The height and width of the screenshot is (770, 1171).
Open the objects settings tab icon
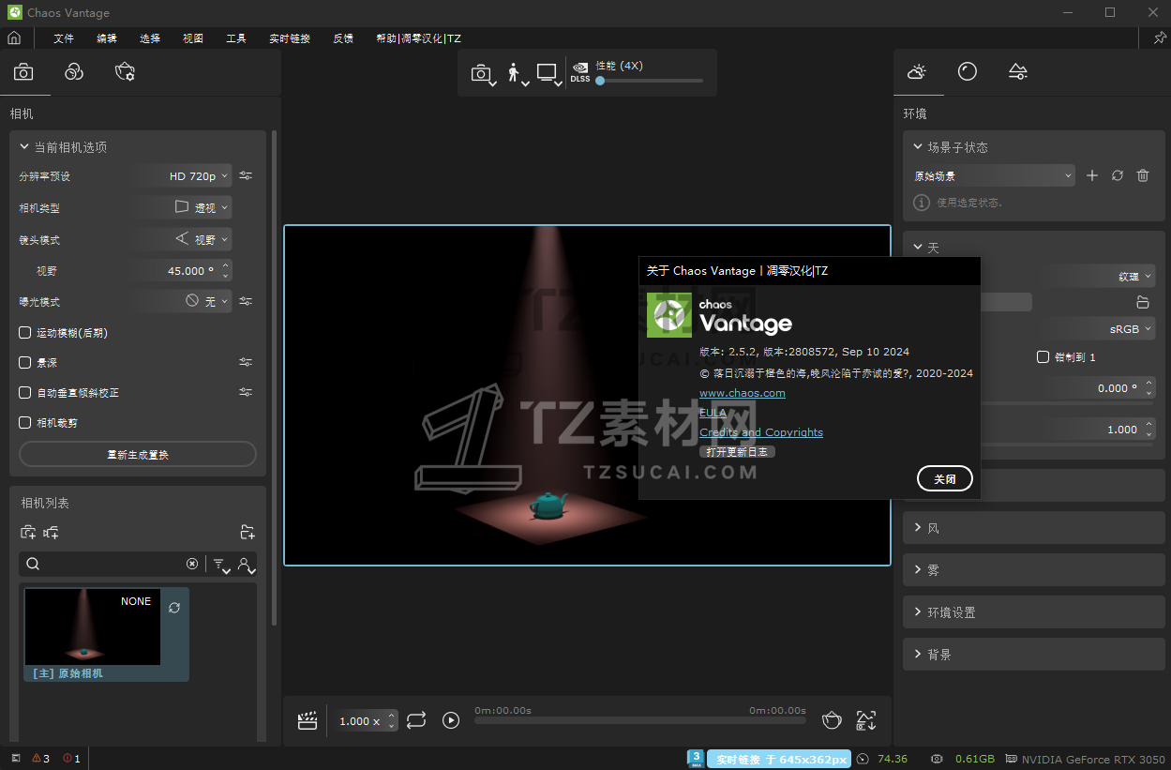click(125, 72)
